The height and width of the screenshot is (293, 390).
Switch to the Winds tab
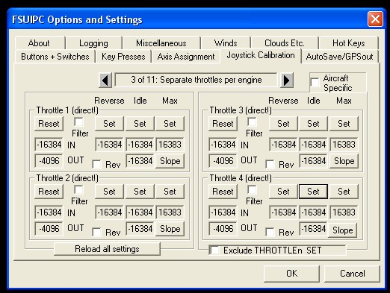[226, 43]
